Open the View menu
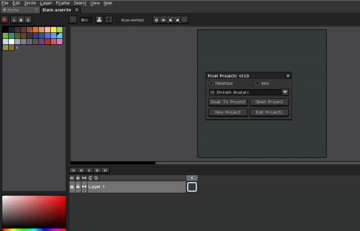The image size is (360, 231). click(x=95, y=3)
